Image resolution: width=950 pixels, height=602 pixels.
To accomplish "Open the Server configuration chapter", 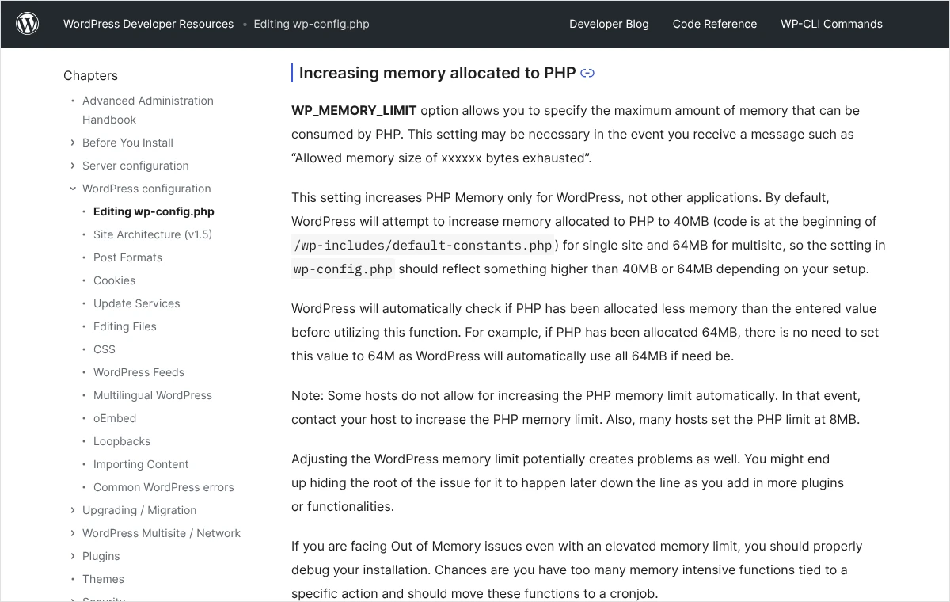I will click(135, 166).
